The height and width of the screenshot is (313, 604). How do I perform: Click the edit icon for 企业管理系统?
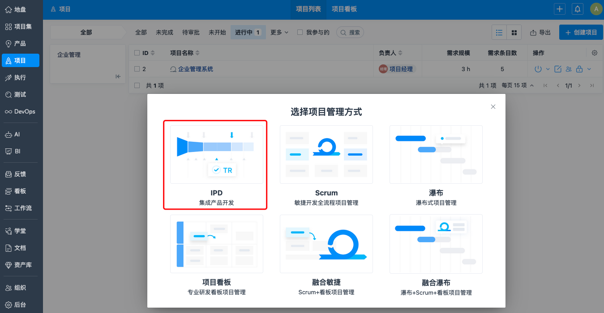pos(558,69)
